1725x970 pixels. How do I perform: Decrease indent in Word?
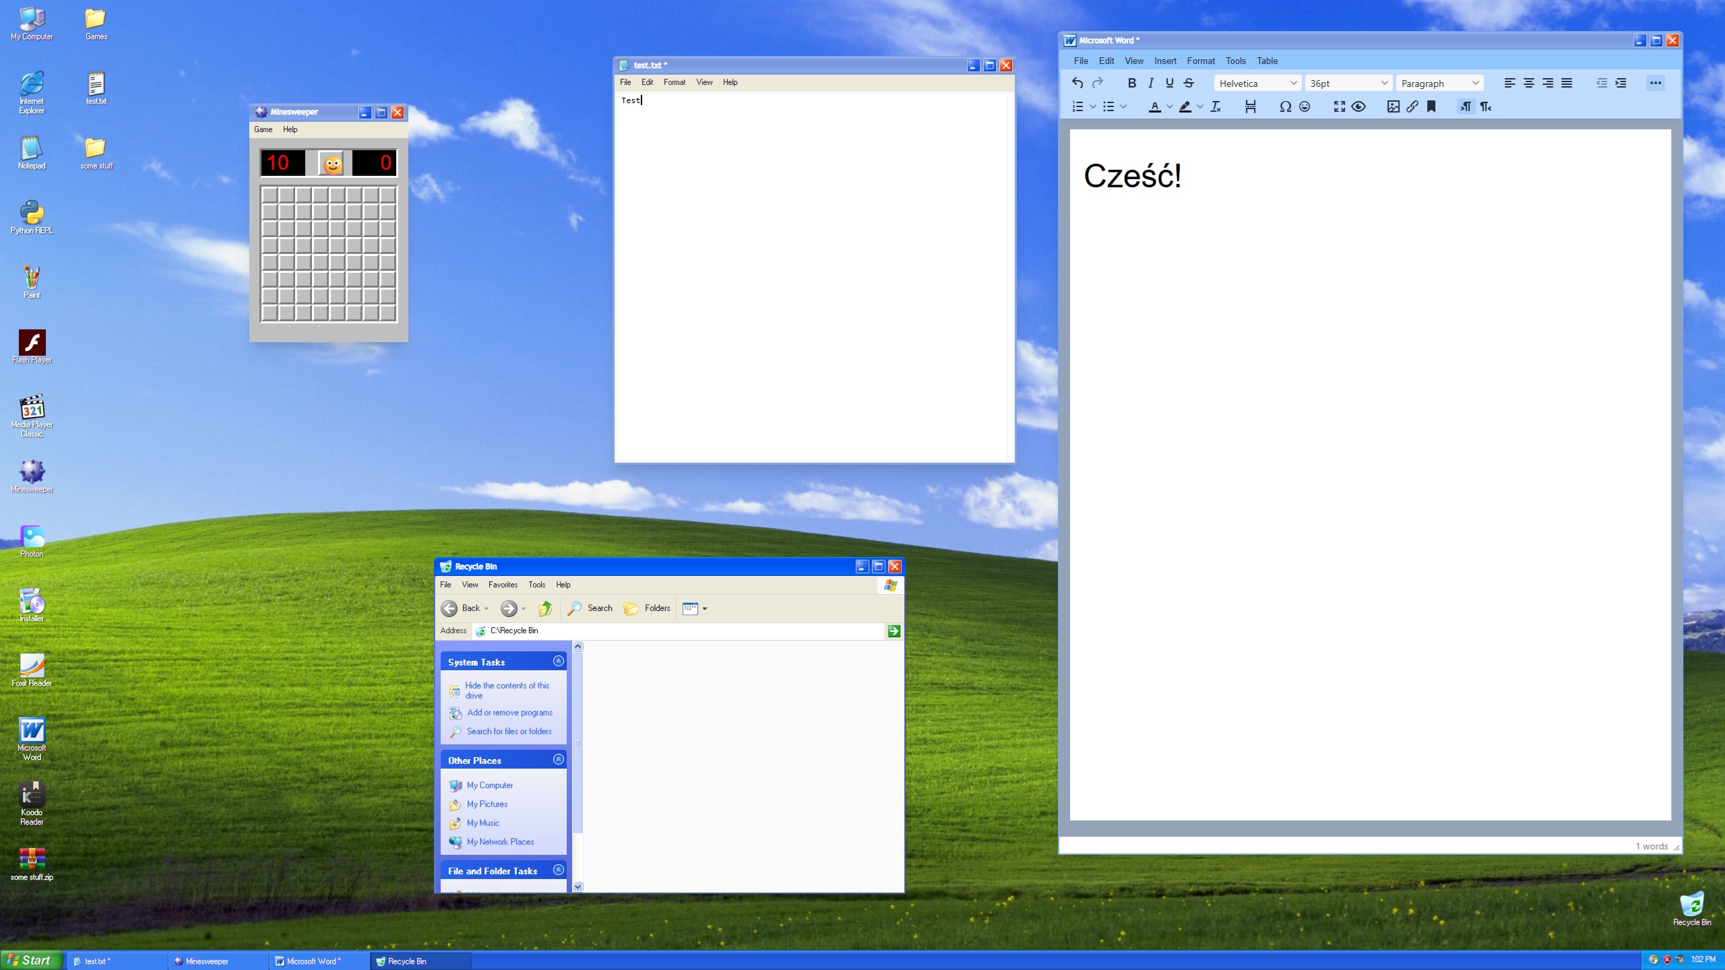click(1602, 83)
